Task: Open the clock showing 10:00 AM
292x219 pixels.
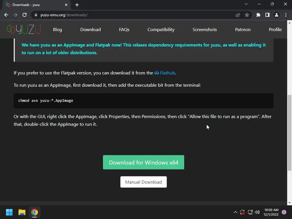Action: pos(271,212)
